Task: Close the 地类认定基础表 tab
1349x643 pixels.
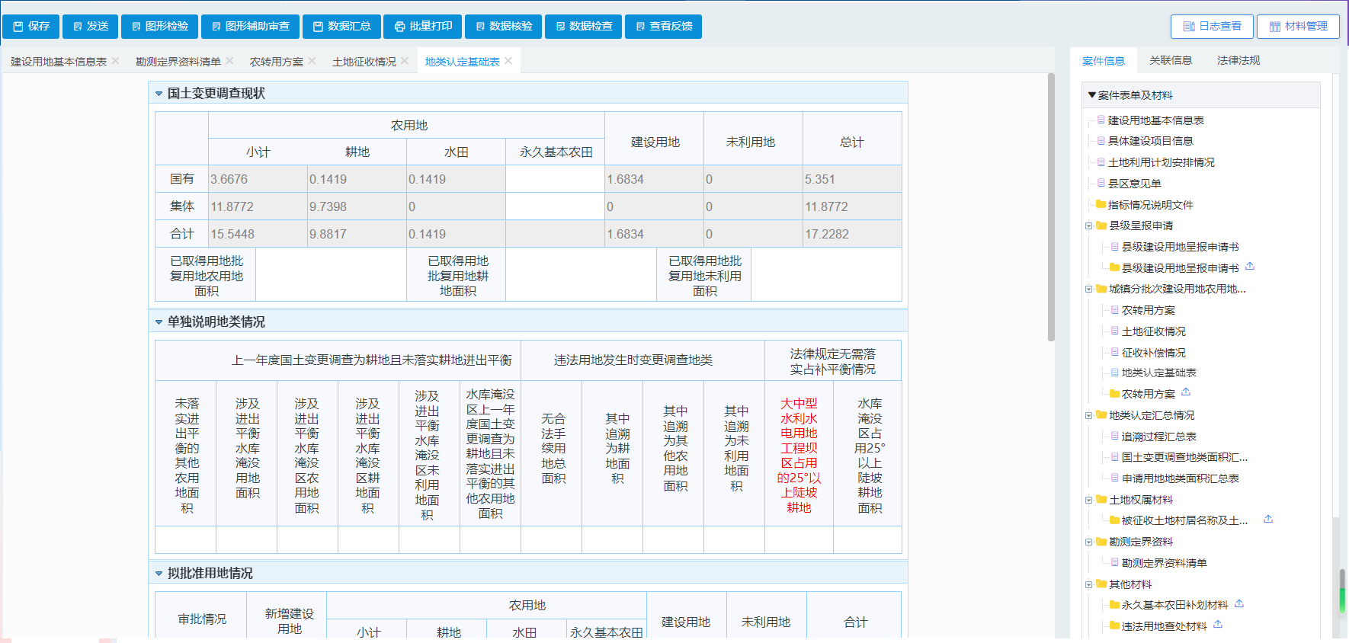Action: click(x=508, y=61)
